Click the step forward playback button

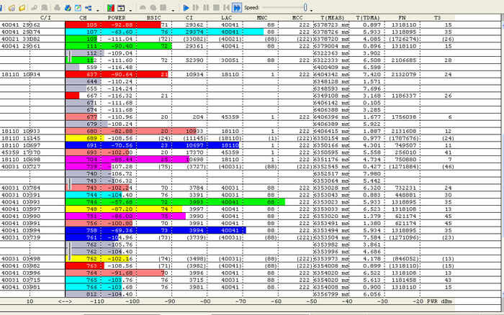click(196, 8)
